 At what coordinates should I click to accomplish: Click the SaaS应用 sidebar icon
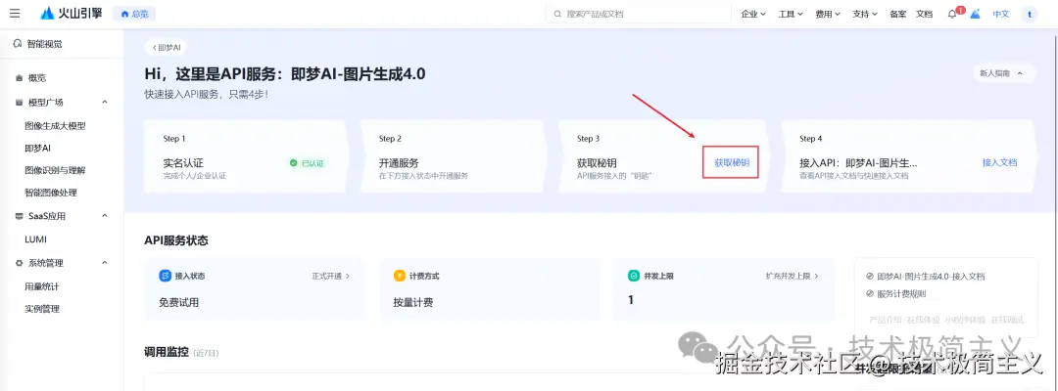[x=19, y=216]
